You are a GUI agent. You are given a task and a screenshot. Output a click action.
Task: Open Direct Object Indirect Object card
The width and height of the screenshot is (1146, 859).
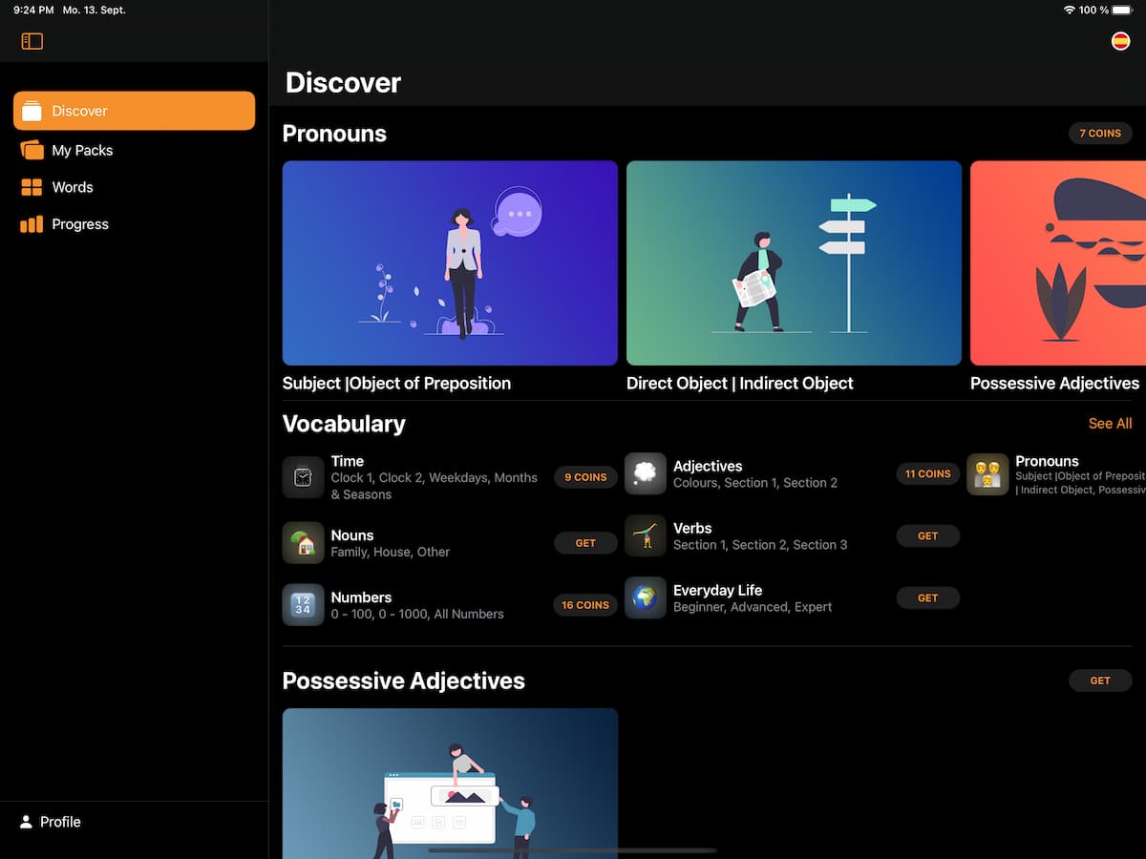[x=794, y=263]
